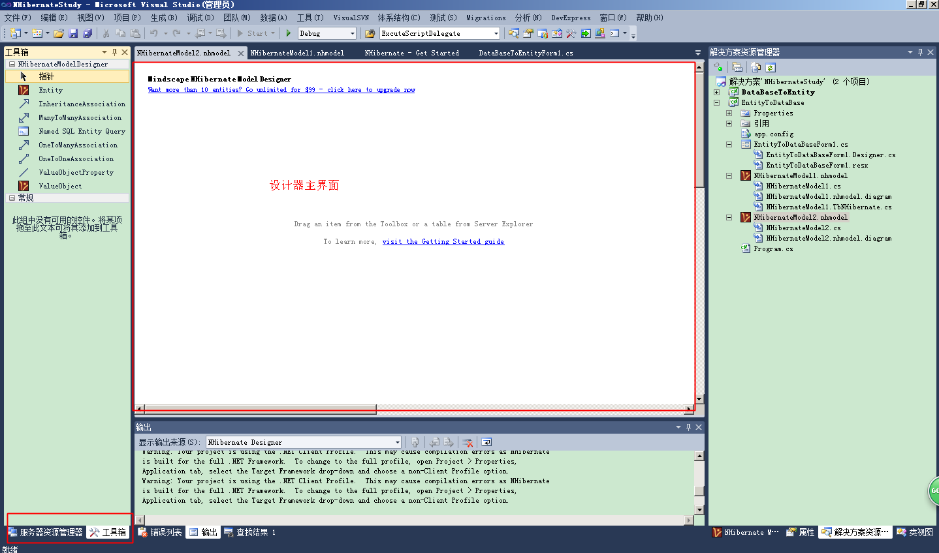Open the active documents list dropdown arrow

[697, 53]
